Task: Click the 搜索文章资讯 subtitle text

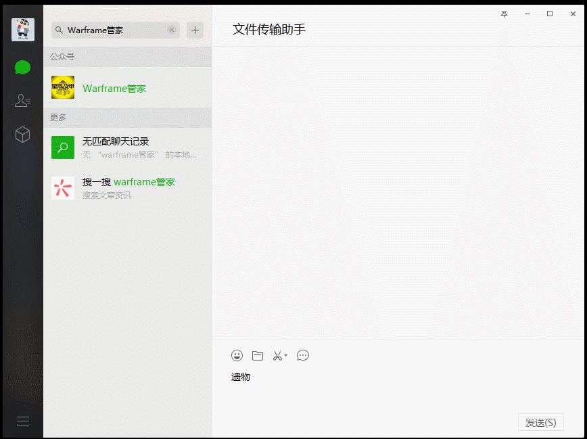Action: click(x=107, y=195)
